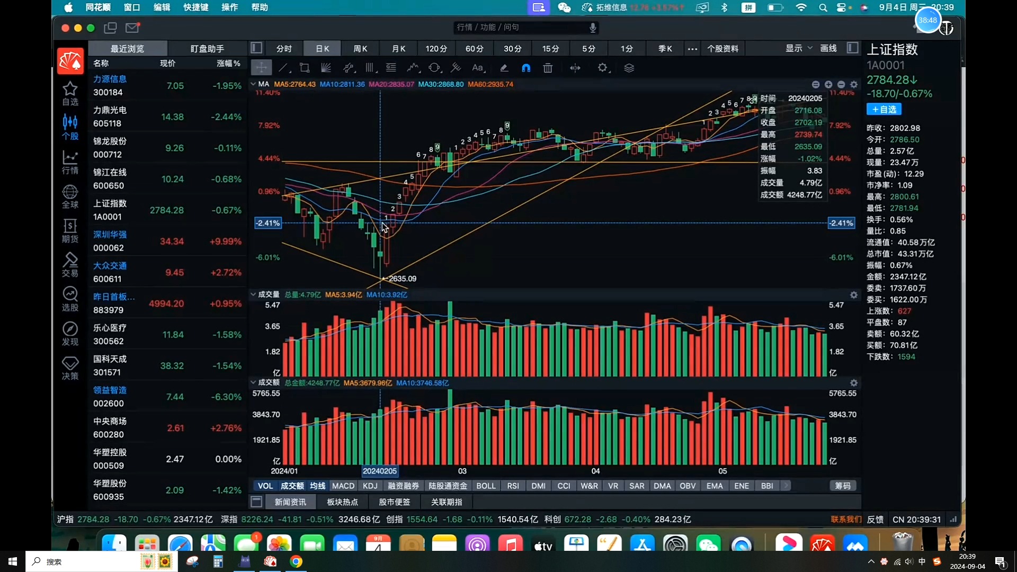The height and width of the screenshot is (572, 1017).
Task: Zoom out chart with first minus circle button
Action: tap(816, 85)
